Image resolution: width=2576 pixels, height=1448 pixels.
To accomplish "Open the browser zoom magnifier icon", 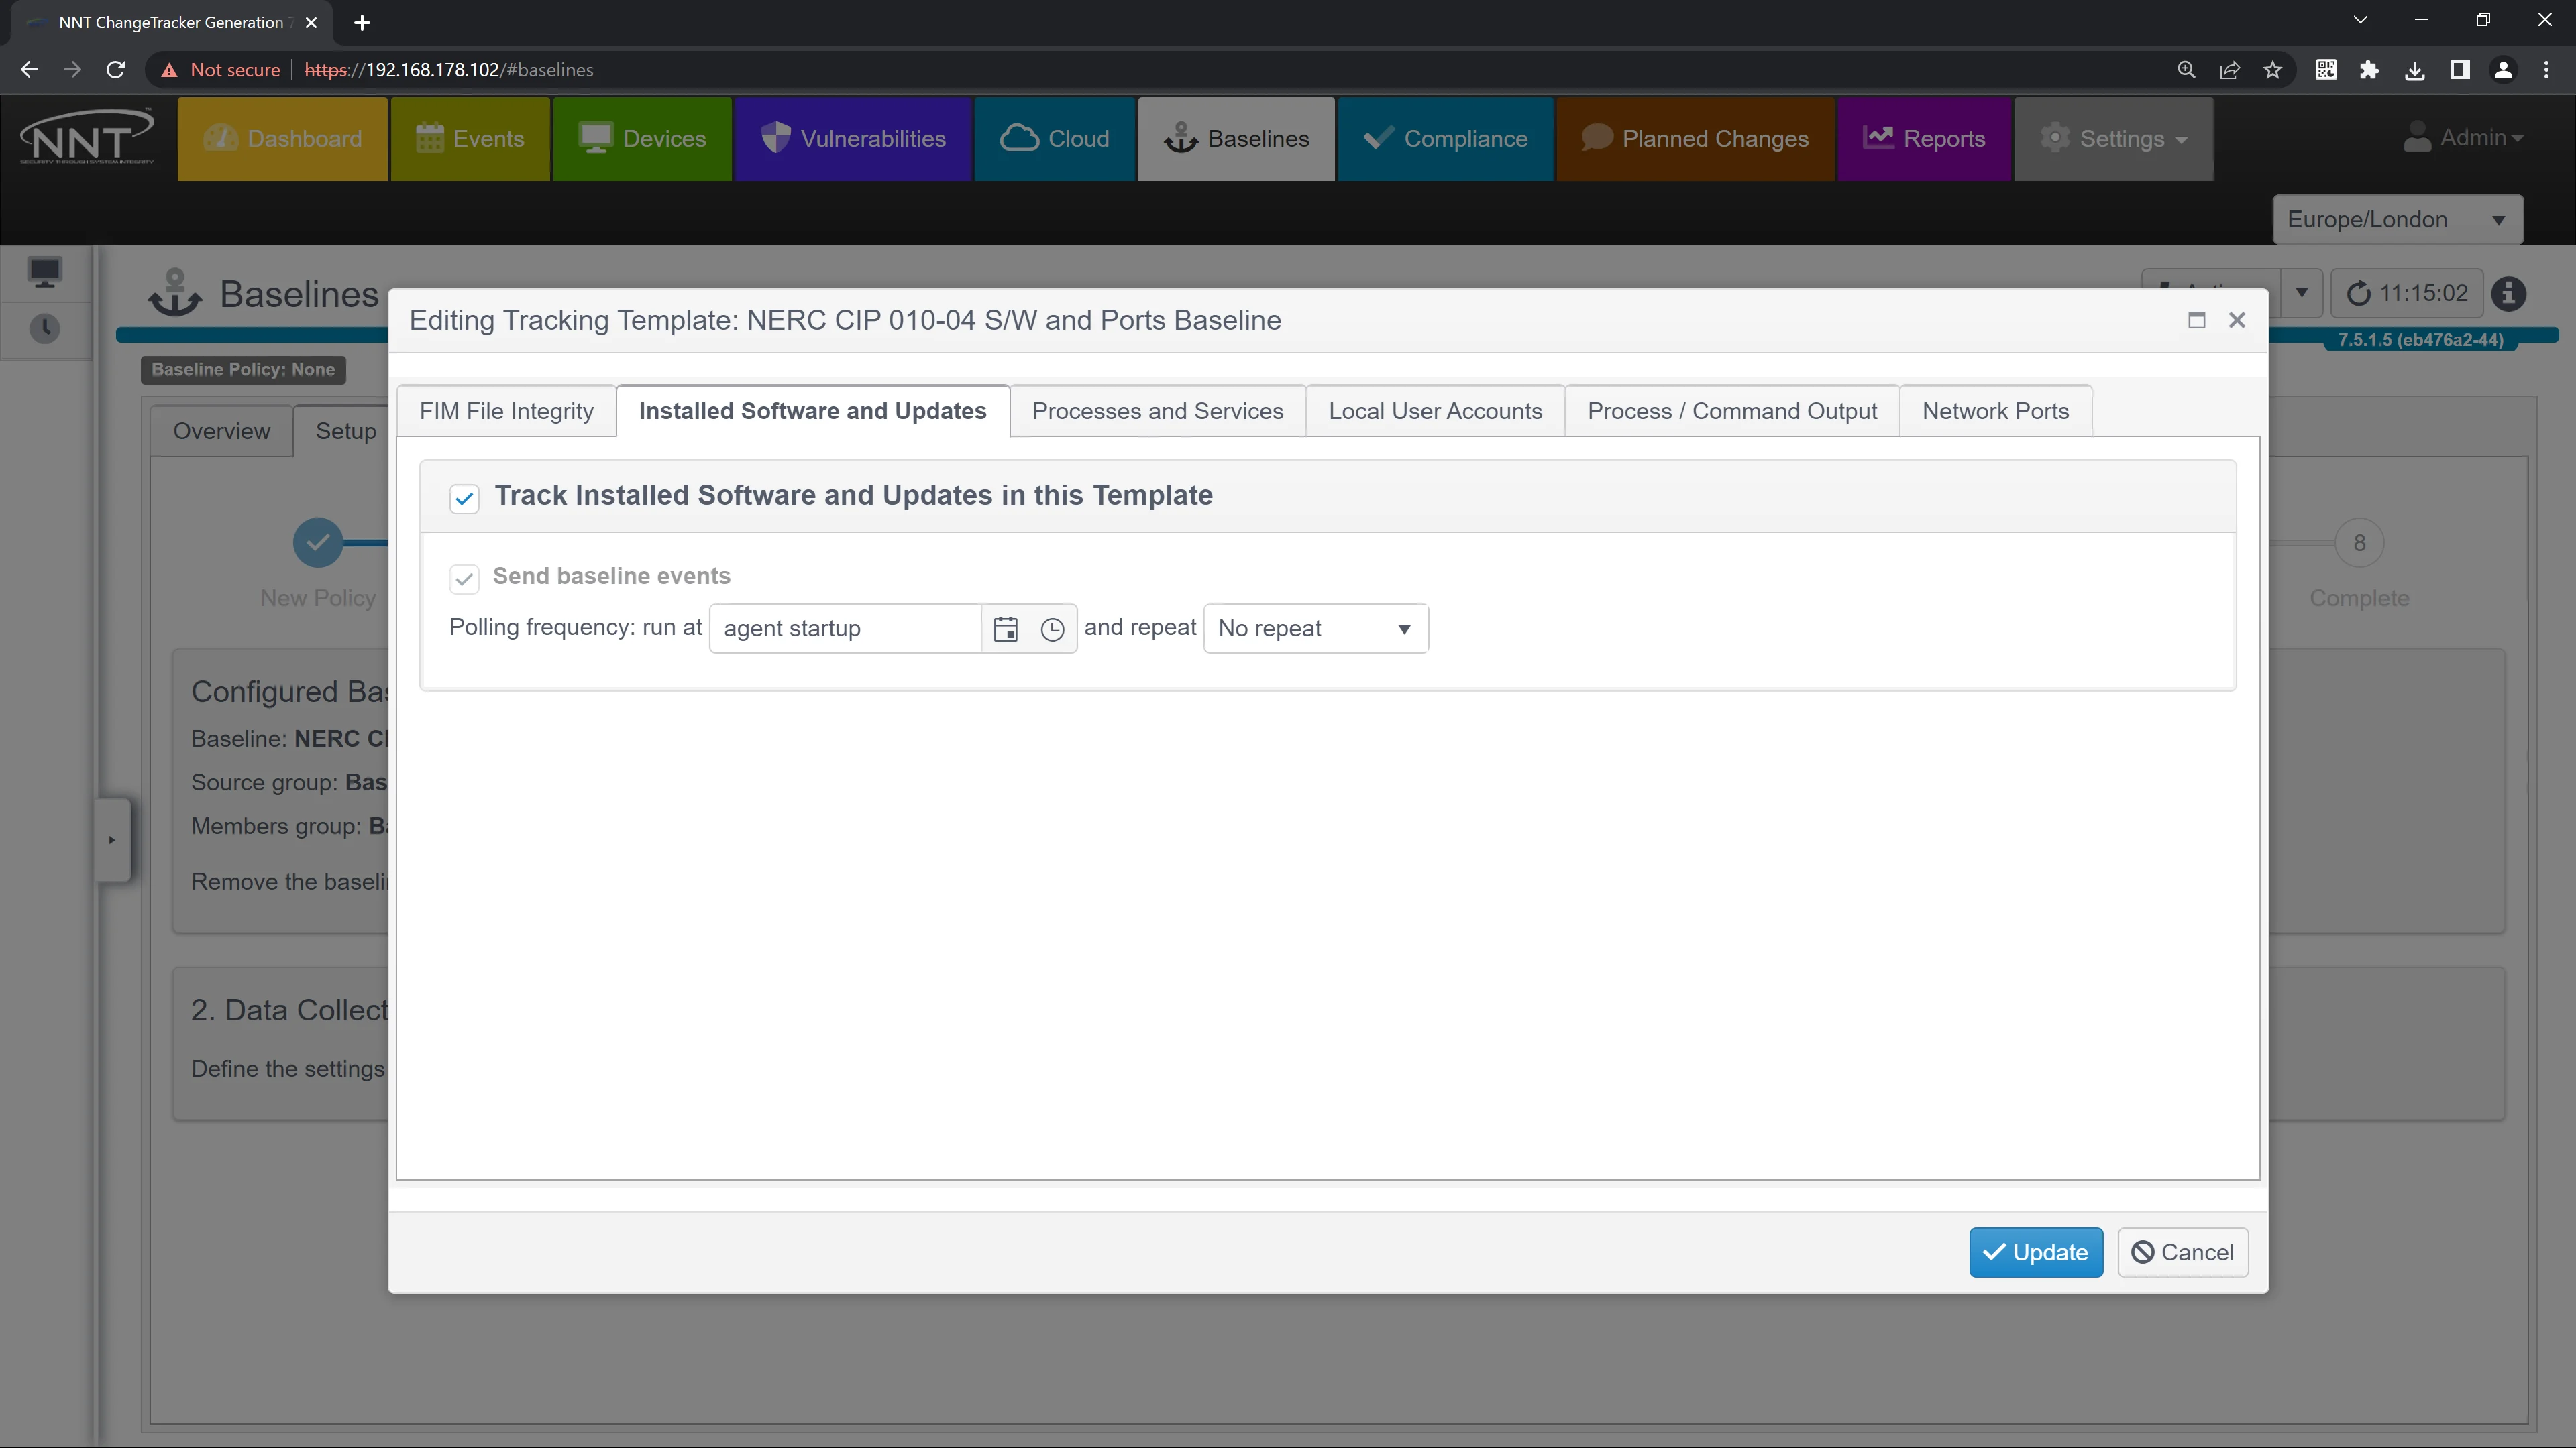I will point(2187,70).
